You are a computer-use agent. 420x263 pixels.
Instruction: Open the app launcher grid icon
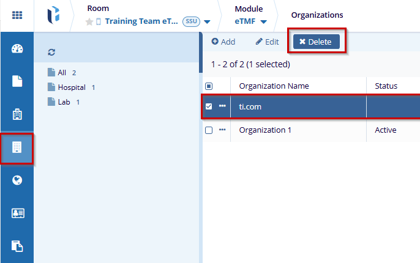17,15
